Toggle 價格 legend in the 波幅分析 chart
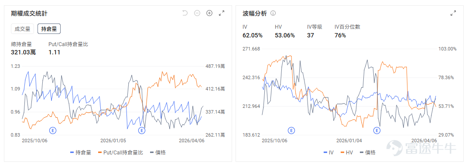Viewport: 465px width, 164px height. (x=368, y=153)
